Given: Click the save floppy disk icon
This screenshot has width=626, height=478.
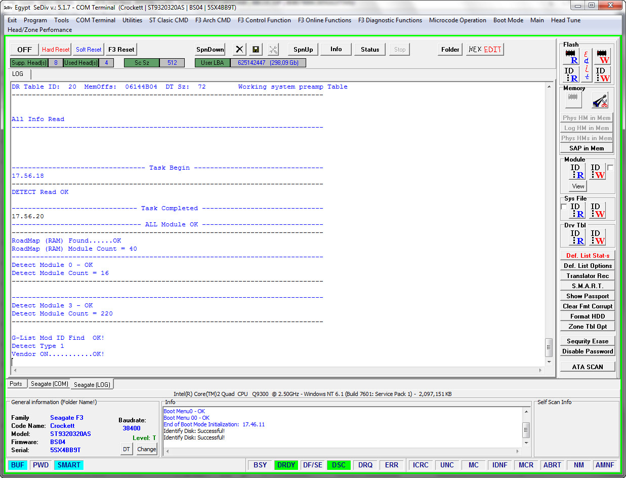Looking at the screenshot, I should pyautogui.click(x=256, y=49).
